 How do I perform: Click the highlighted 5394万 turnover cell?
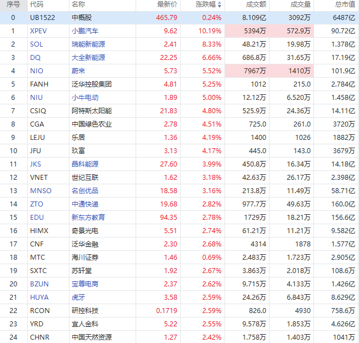247,31
